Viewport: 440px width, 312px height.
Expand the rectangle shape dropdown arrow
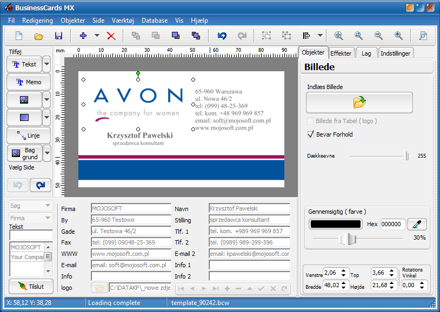(46, 118)
